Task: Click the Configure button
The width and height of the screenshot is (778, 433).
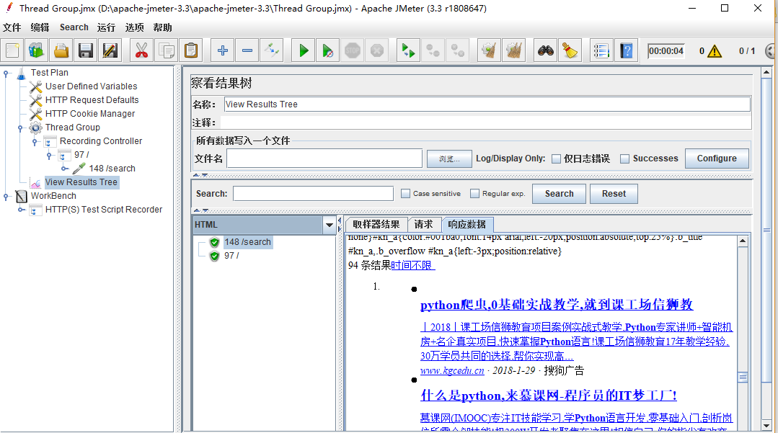Action: click(717, 159)
